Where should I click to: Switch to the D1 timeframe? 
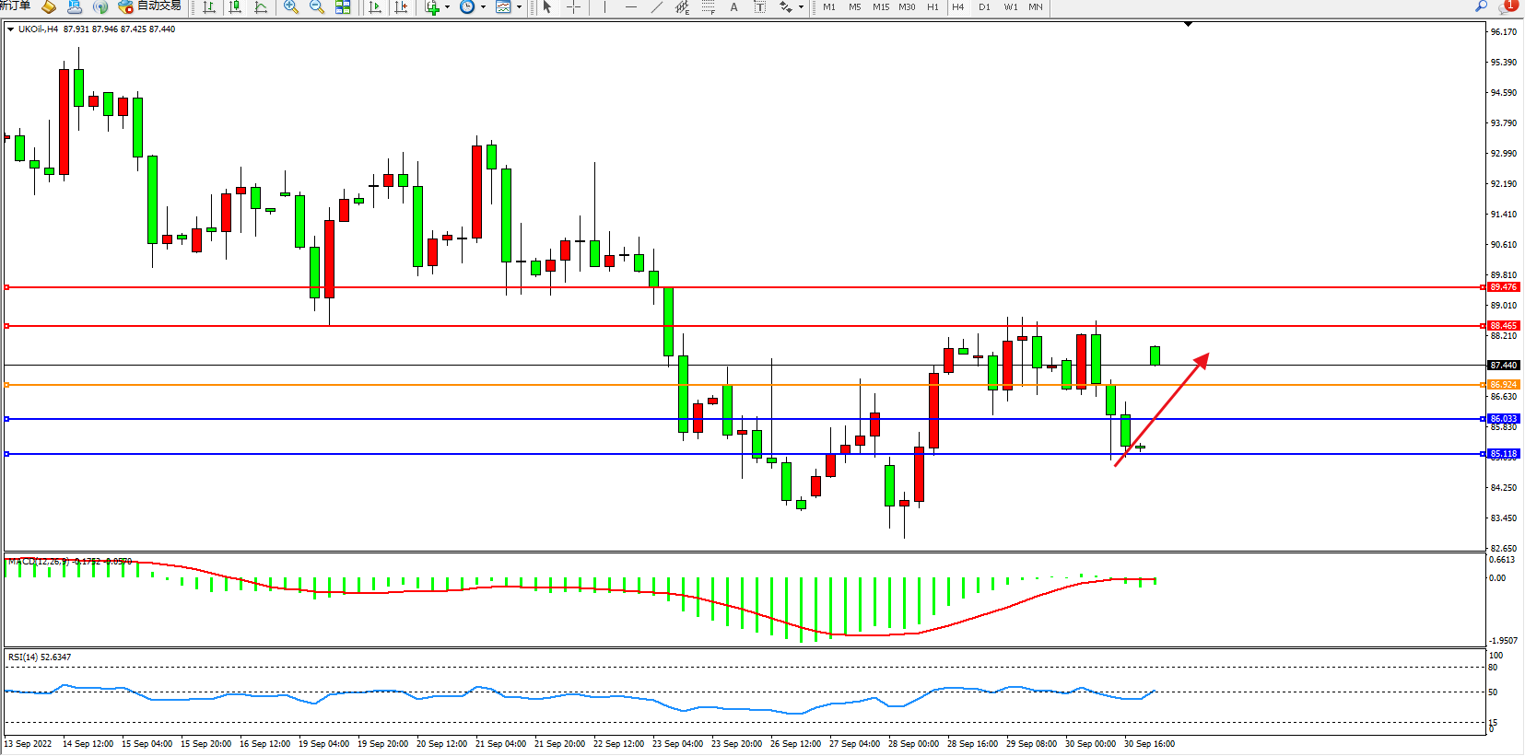[x=984, y=7]
